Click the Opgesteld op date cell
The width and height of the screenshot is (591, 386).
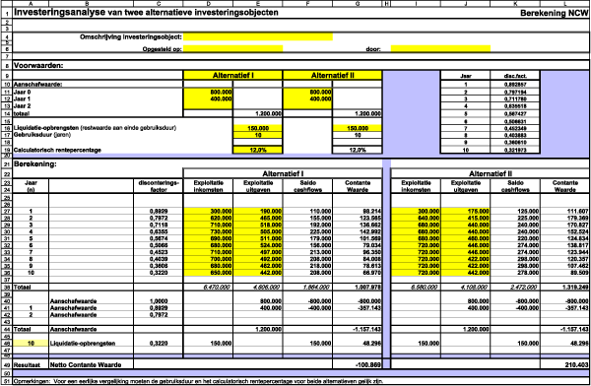click(232, 48)
